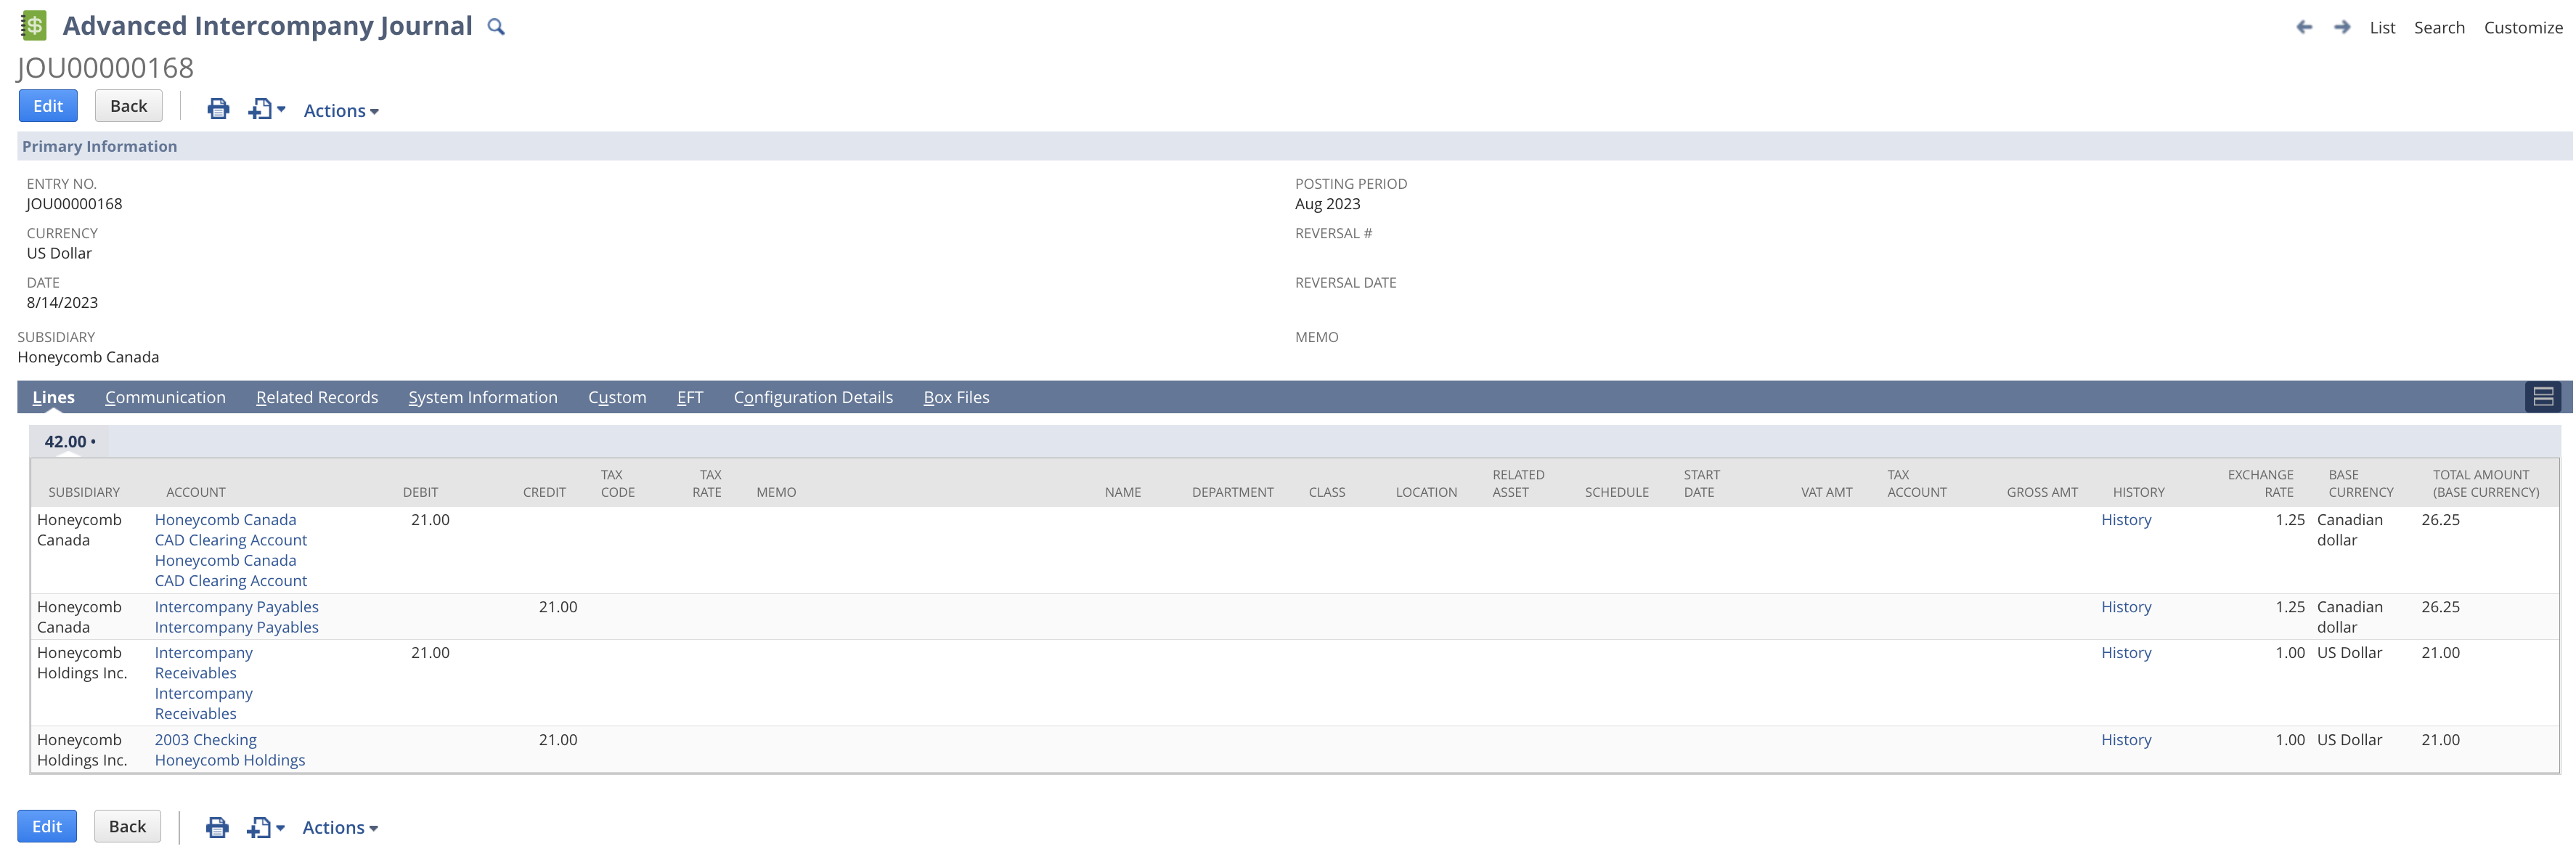Click the green journal record icon

[x=33, y=26]
